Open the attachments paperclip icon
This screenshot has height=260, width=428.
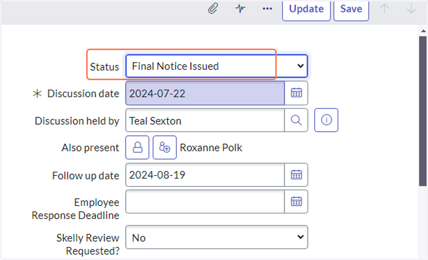213,9
